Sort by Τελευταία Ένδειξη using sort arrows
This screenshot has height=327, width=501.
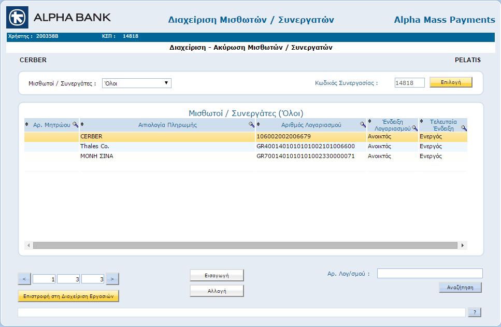click(x=421, y=121)
